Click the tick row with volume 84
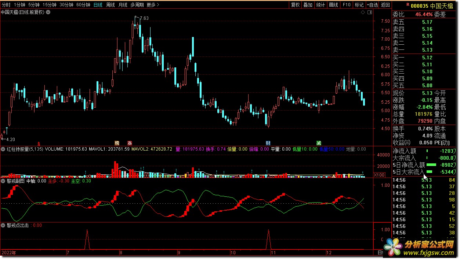Screen dimensions: 460x259 pos(425,180)
